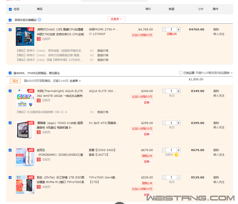Increase quantity of AQUA ELITE 360 cooler
238x204 pixels.
[178, 91]
